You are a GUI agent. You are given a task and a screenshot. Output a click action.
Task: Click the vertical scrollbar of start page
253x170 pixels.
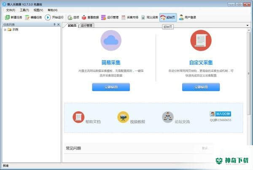point(249,73)
